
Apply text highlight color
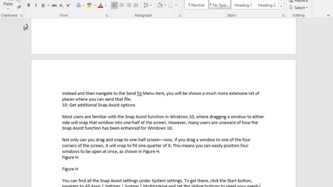[89, 5]
